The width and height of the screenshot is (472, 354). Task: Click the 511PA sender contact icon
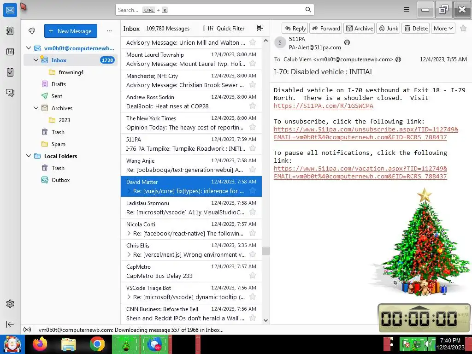click(347, 42)
